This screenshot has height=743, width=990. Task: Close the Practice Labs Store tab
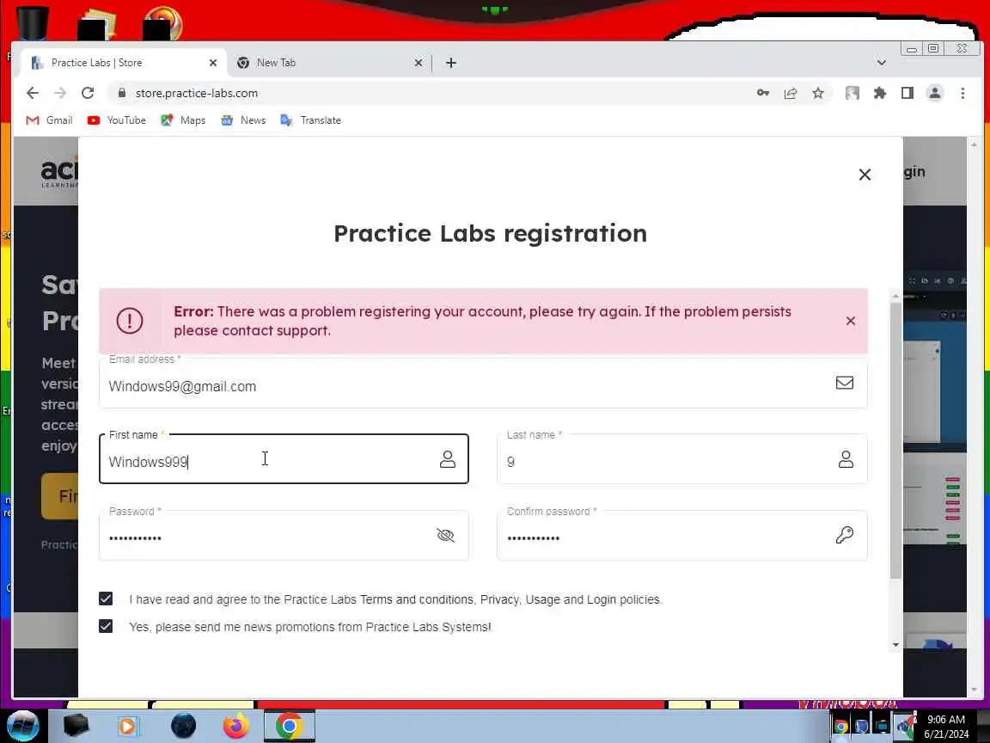(213, 63)
